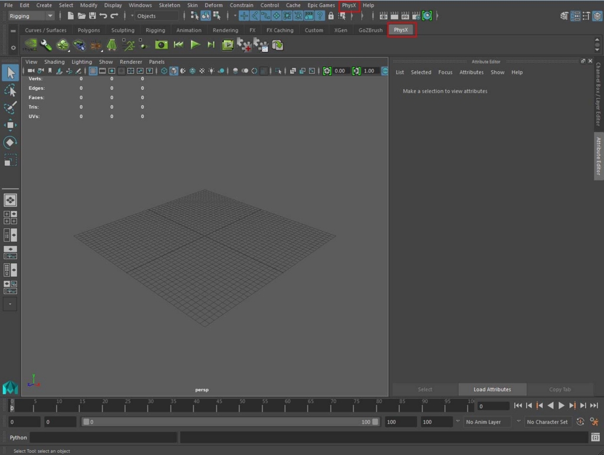Open the Channel Box / Layer Editor tab
Screen dimensions: 604x455
[598, 94]
